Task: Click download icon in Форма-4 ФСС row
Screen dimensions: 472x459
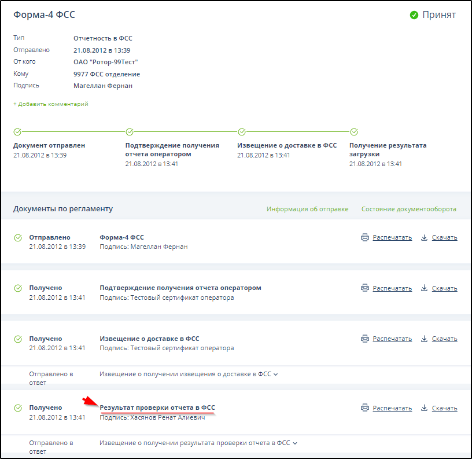Action: point(424,237)
